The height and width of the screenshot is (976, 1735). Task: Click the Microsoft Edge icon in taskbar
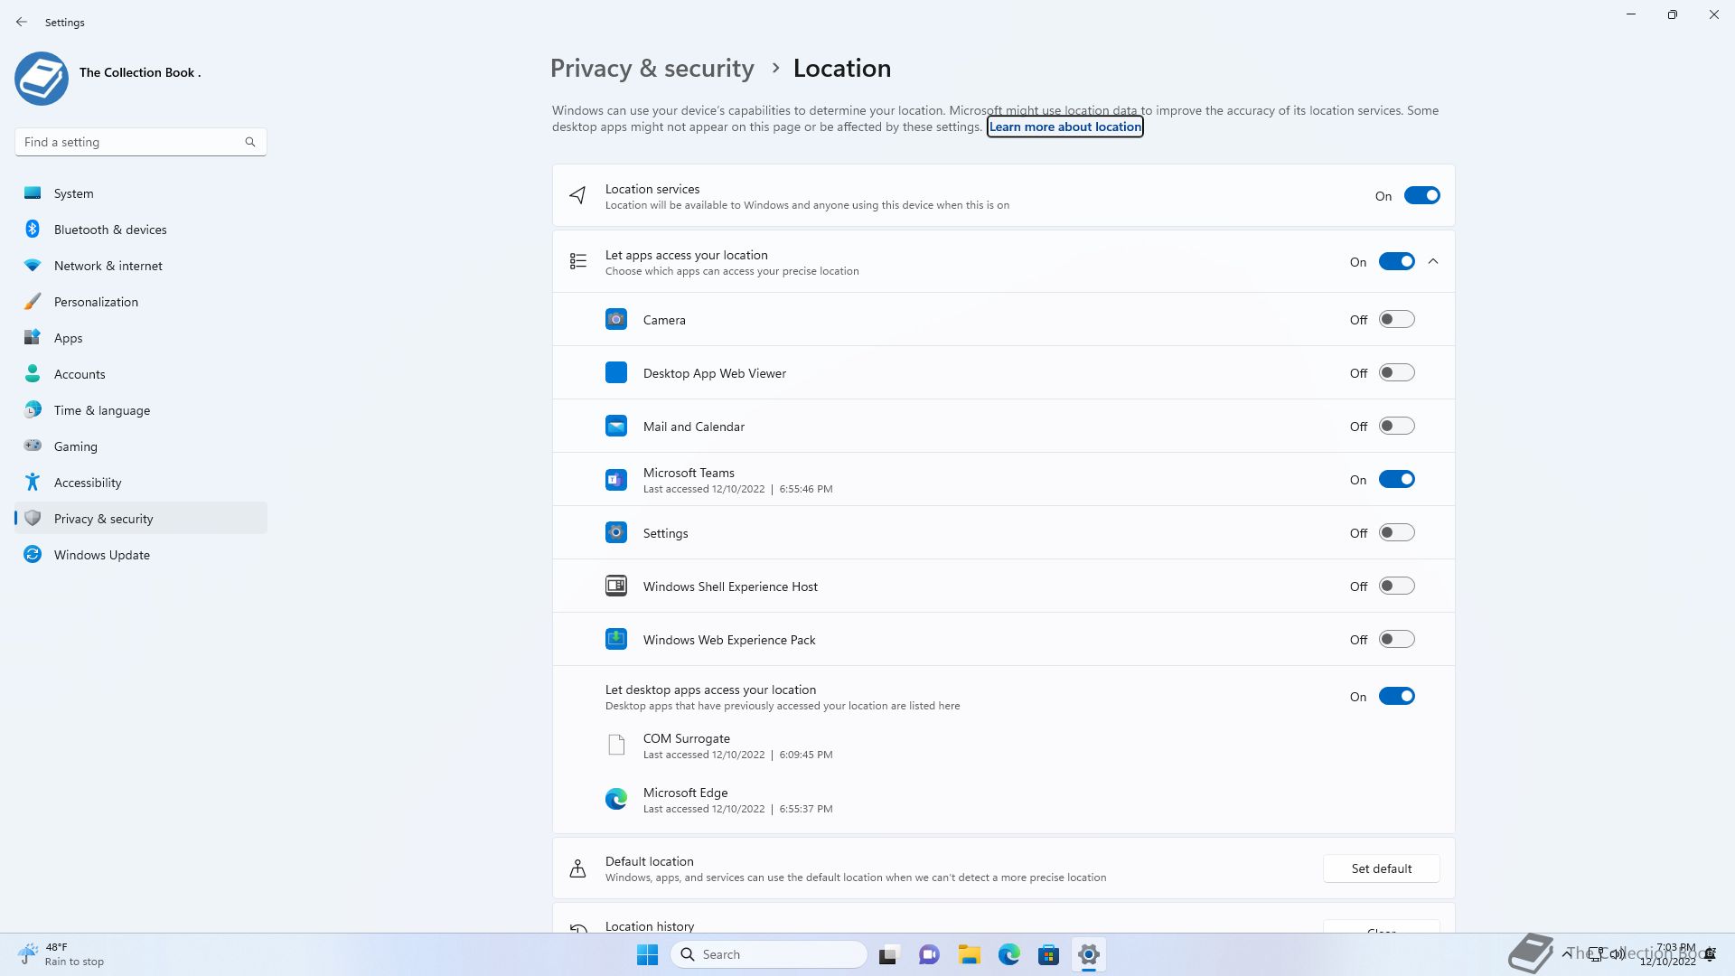click(x=1008, y=954)
